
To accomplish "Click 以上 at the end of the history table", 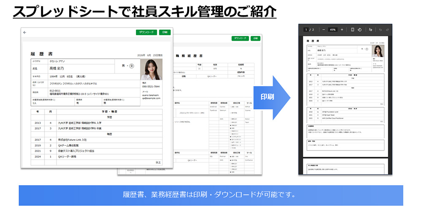I will click(x=158, y=162).
